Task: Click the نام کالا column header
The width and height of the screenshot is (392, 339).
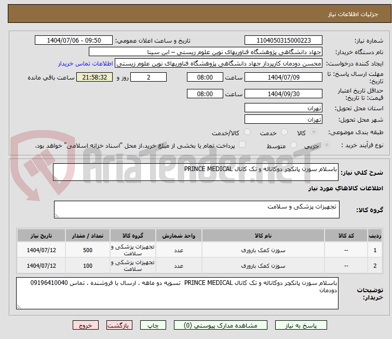Action: pyautogui.click(x=263, y=236)
